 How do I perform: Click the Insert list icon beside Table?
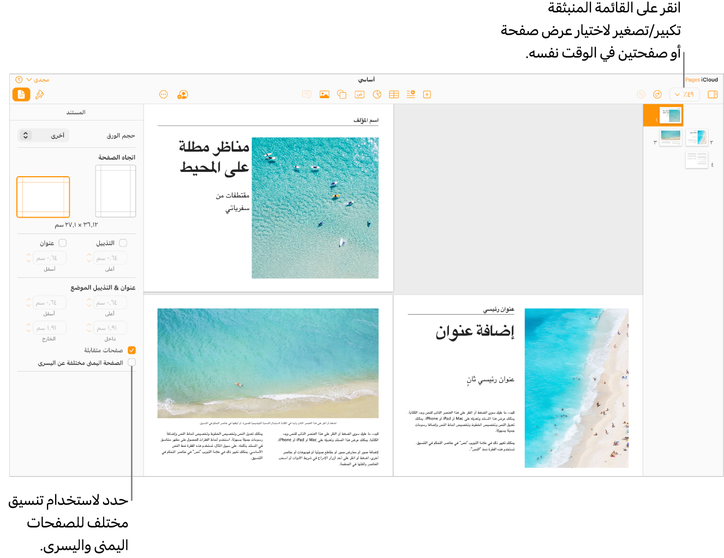pyautogui.click(x=411, y=94)
